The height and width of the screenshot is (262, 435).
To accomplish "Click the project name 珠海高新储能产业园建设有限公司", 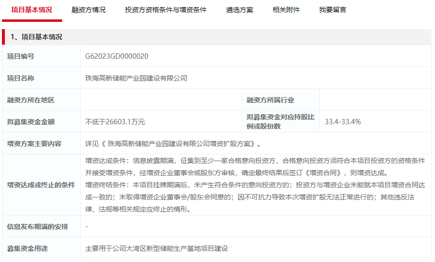I will click(136, 78).
